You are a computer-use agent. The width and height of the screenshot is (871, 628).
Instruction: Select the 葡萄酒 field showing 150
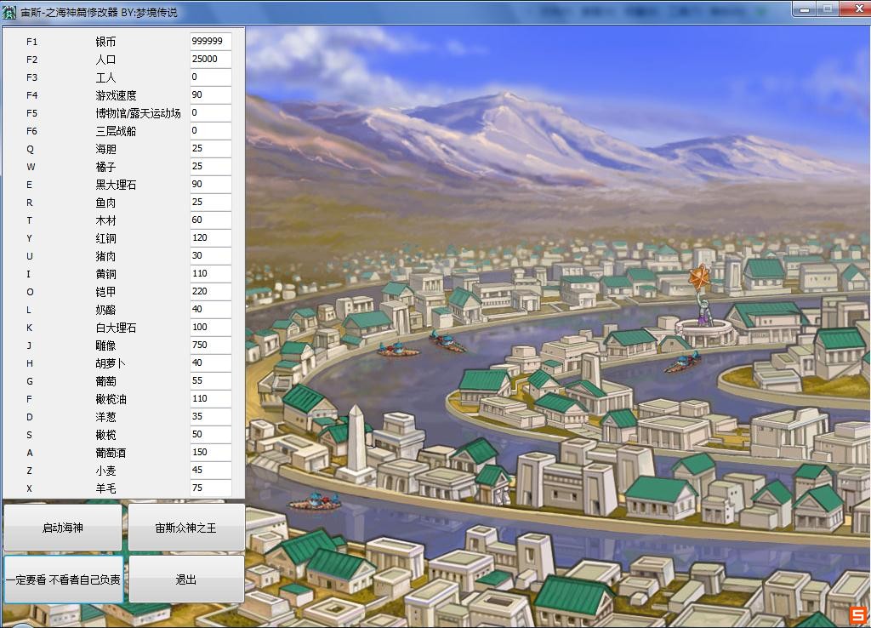[x=210, y=453]
